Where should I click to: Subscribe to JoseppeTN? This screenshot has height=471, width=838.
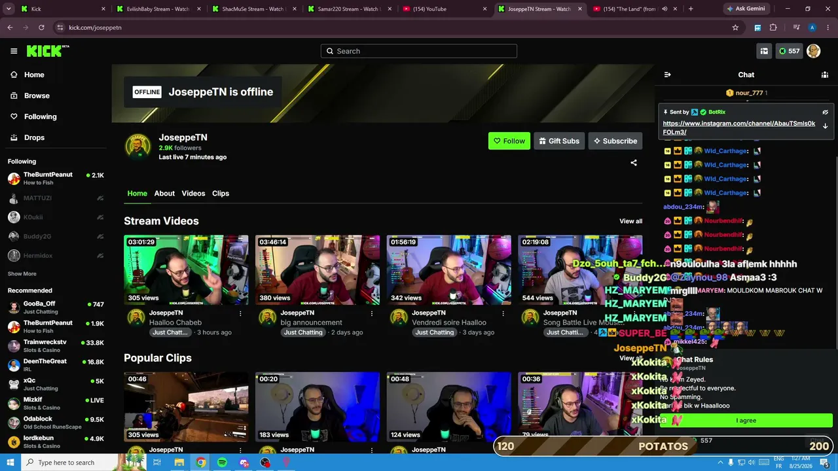pyautogui.click(x=615, y=141)
